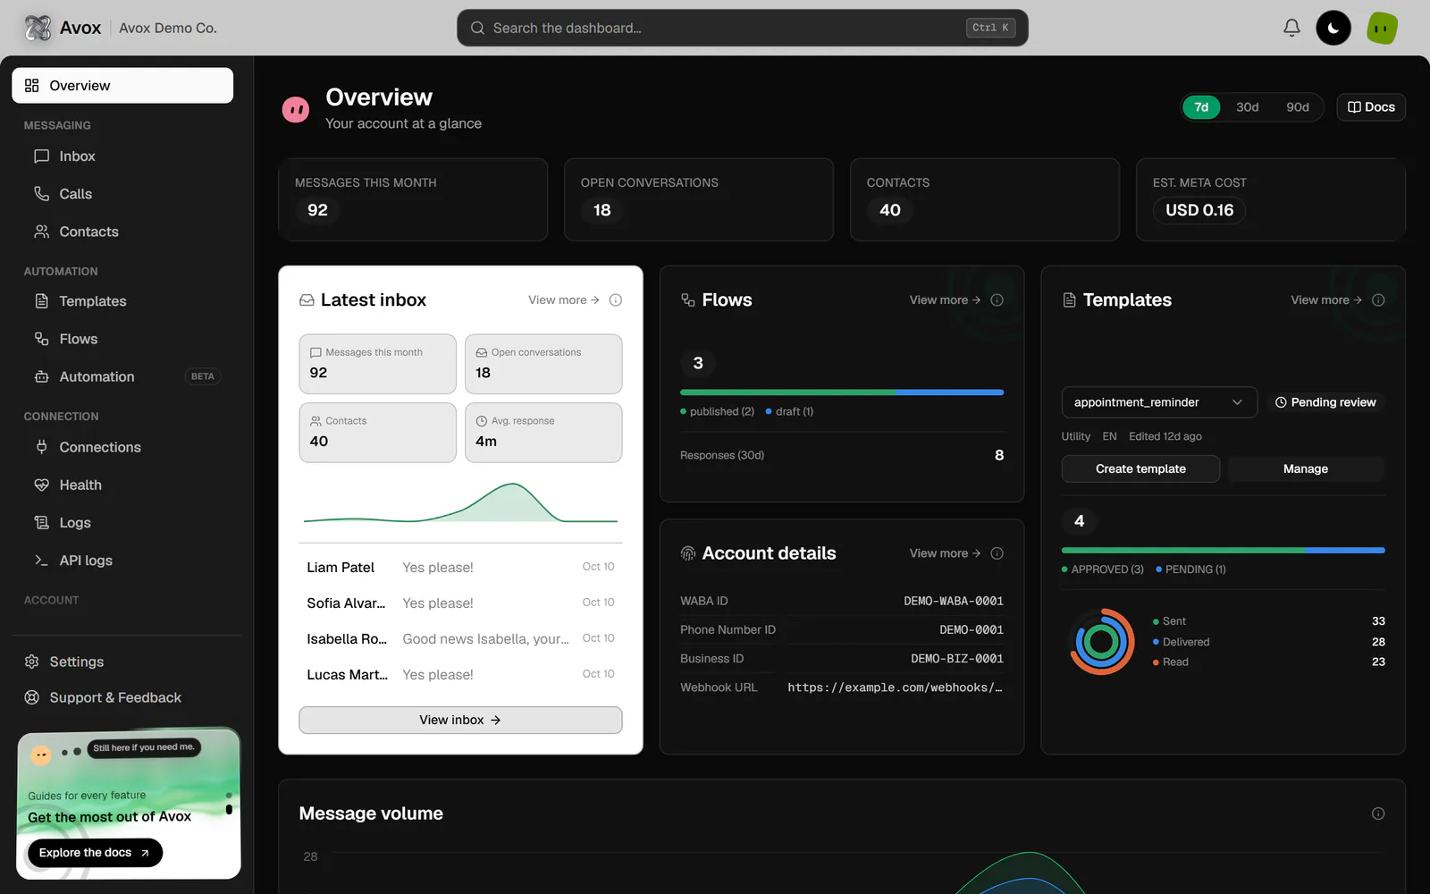Click the info icon in the Flows card
Image resolution: width=1430 pixels, height=894 pixels.
click(997, 300)
